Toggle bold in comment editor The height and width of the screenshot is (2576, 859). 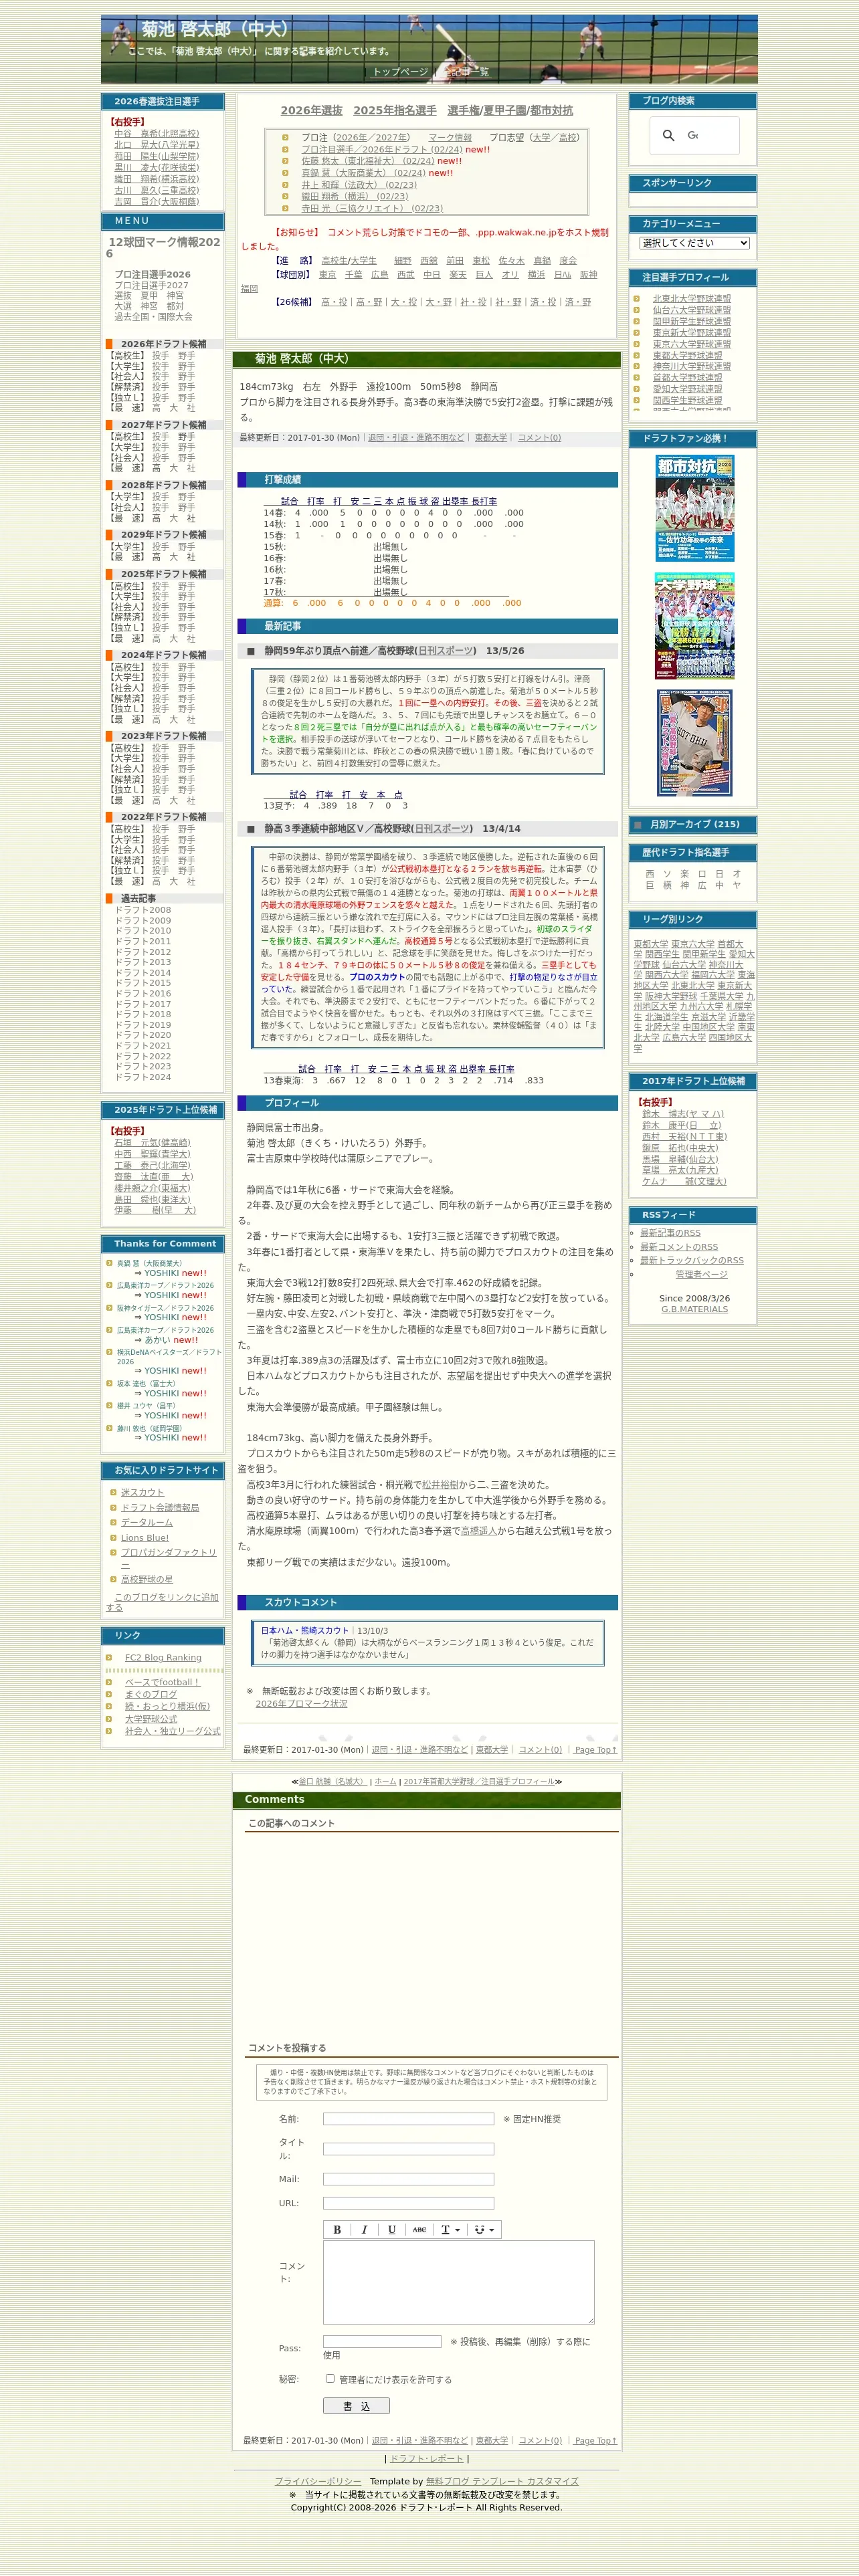[337, 2229]
